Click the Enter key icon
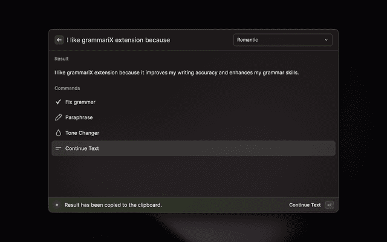Screen dimensions: 387x242 tap(329, 205)
